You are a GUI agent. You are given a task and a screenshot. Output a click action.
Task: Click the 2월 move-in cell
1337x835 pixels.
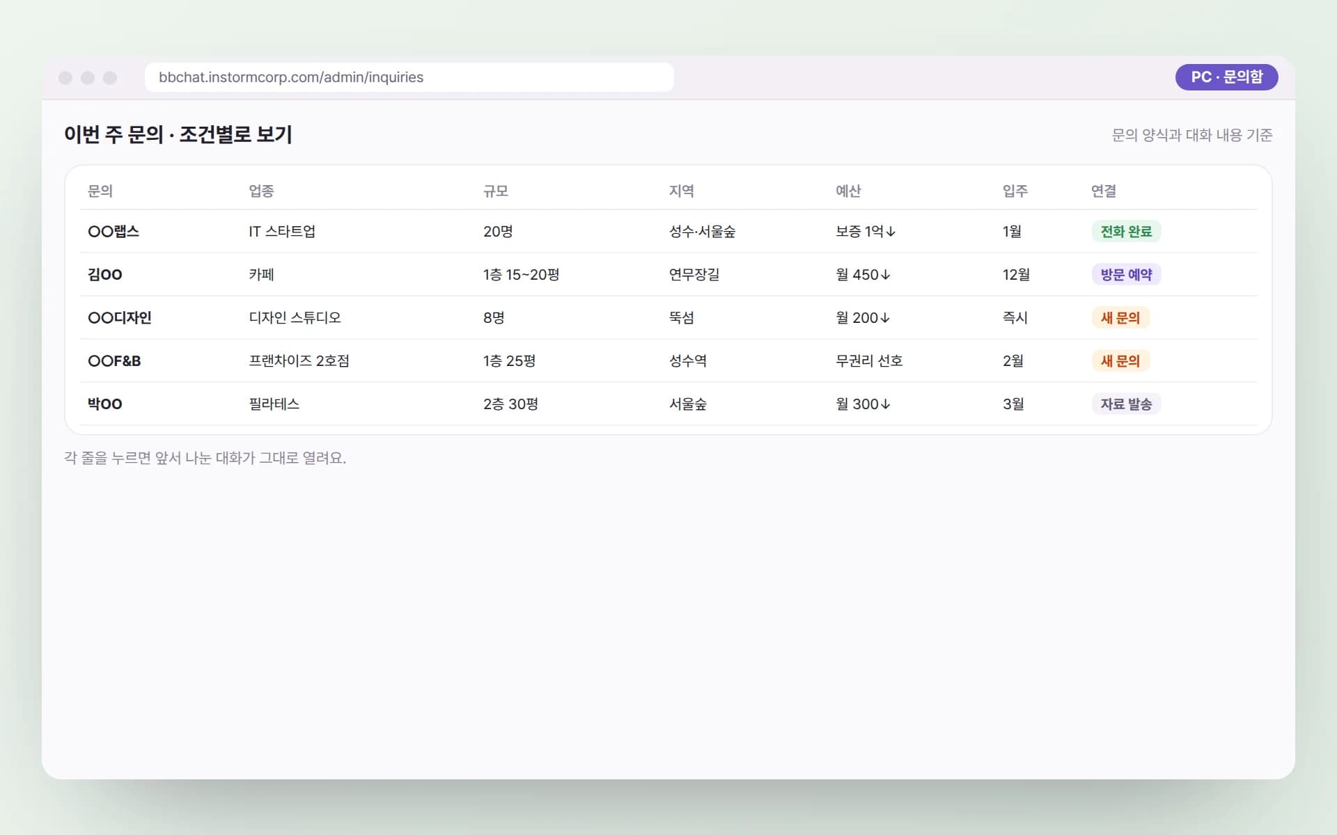click(x=1013, y=360)
